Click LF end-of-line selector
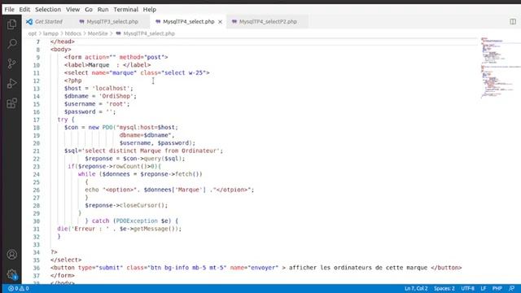Image resolution: width=521 pixels, height=293 pixels. (x=483, y=288)
